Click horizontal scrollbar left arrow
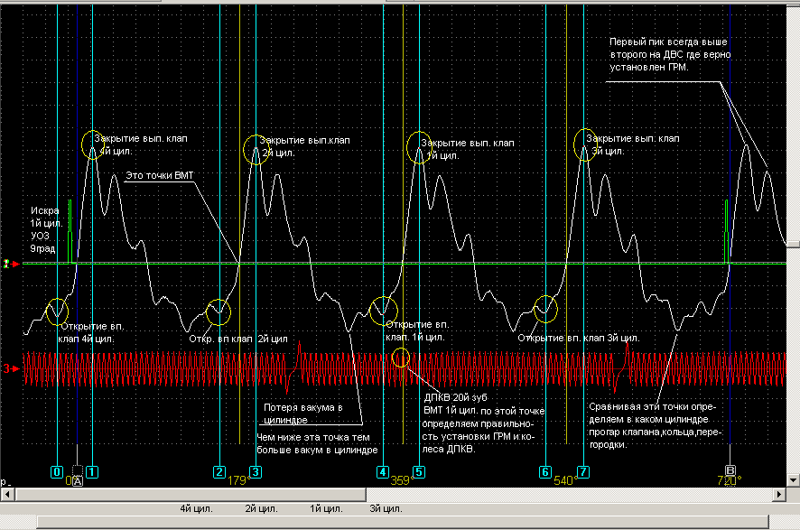800x530 pixels. pos(6,495)
